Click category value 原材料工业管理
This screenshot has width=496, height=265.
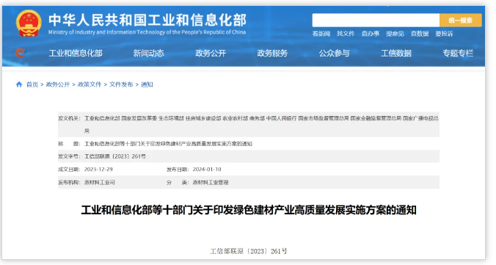tap(211, 182)
